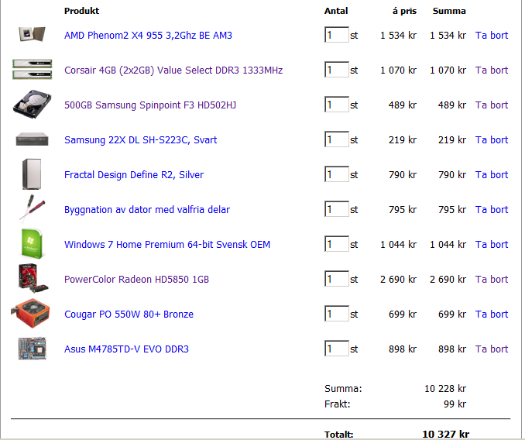The height and width of the screenshot is (440, 525).
Task: Remove the PowerColor Radeon HD5850 with Ta bort
Action: click(492, 280)
